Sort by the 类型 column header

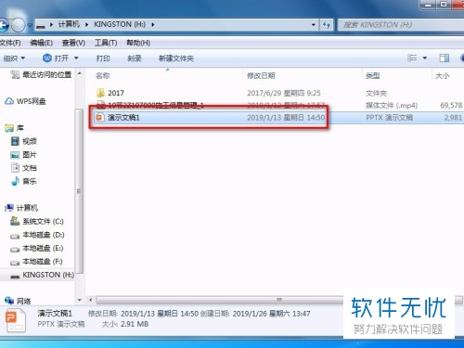coord(373,75)
